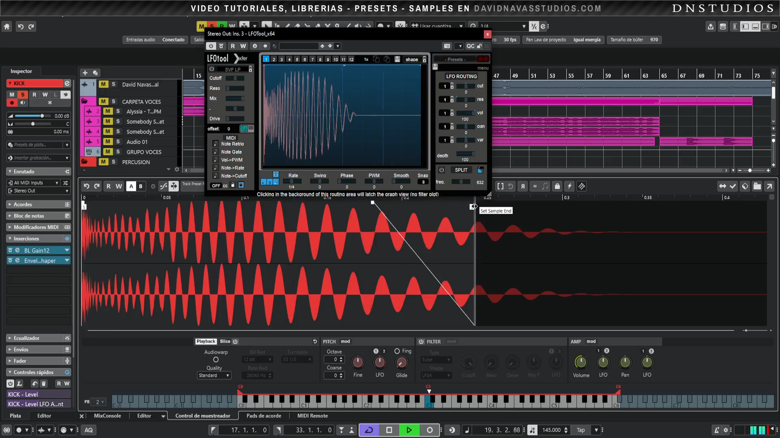Image resolution: width=780 pixels, height=438 pixels.
Task: Click the undo arrow in sampler toolbar
Action: point(86,186)
